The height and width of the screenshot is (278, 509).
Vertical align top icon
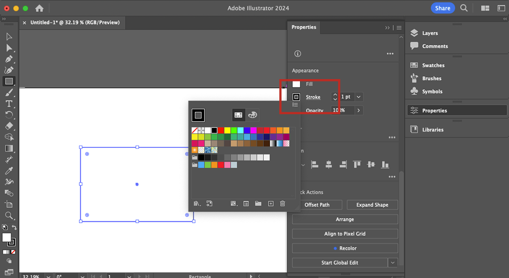[357, 165]
